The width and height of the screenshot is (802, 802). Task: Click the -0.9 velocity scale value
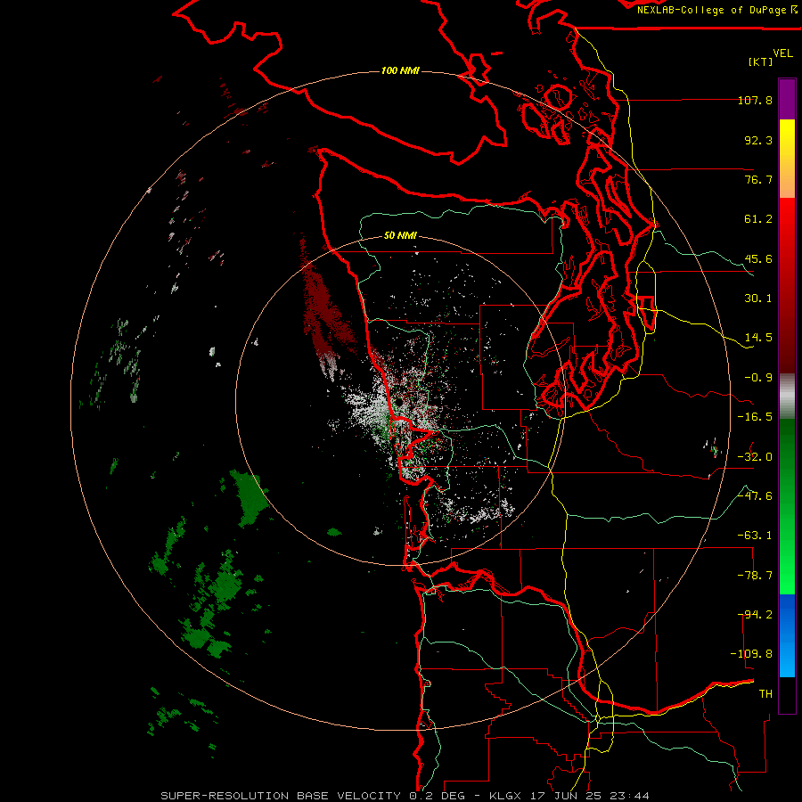[x=758, y=378]
